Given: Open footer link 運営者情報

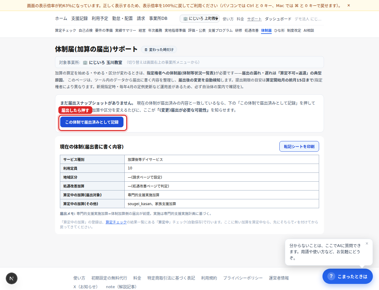Looking at the screenshot, I should 279,278.
